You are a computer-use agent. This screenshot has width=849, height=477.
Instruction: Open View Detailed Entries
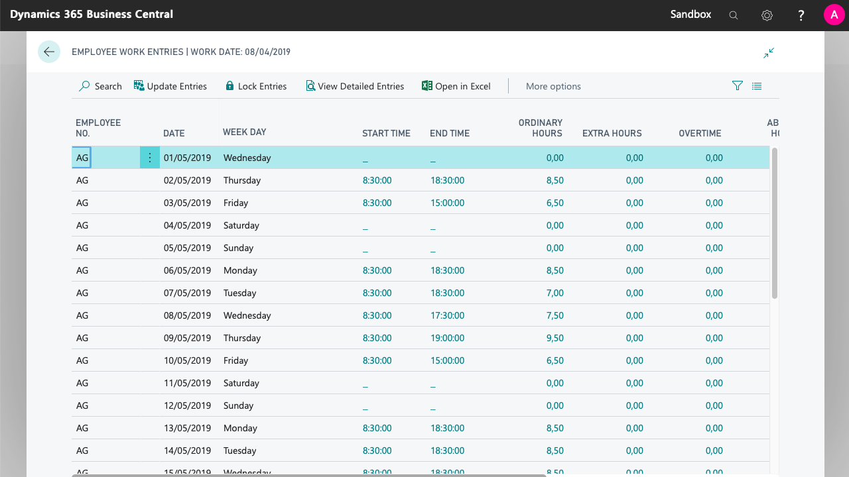point(355,86)
